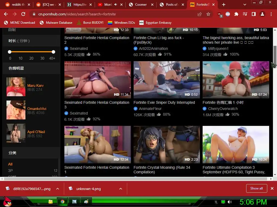Expand options for unknown-4.png download

121,189
